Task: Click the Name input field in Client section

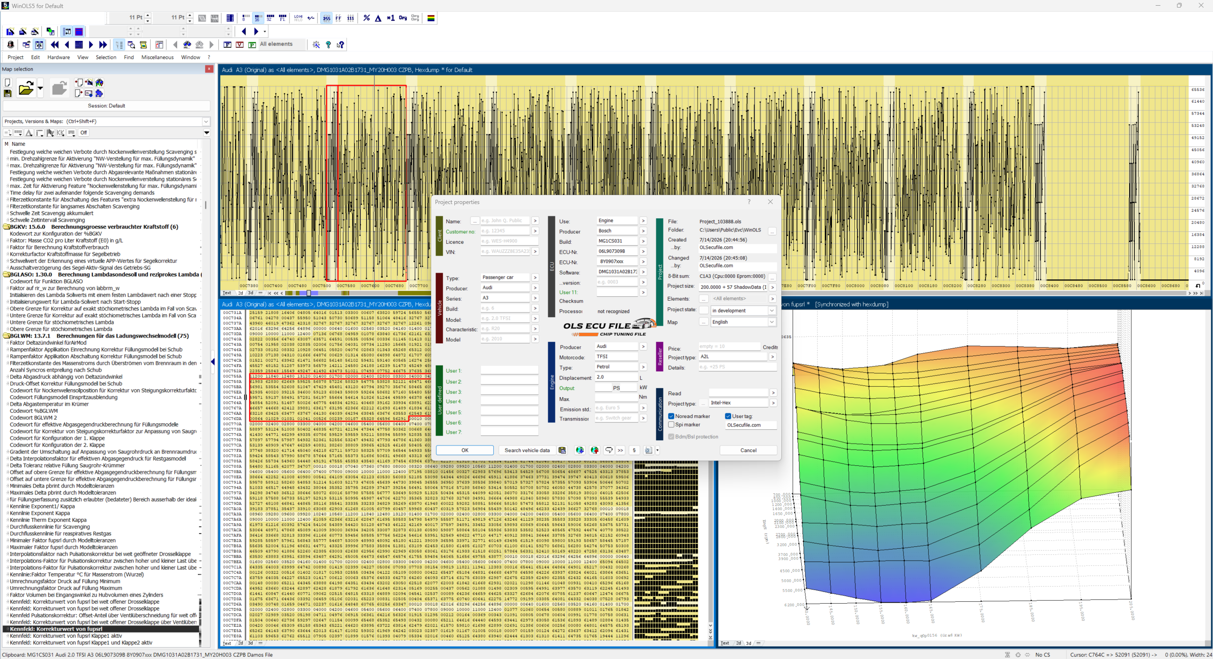Action: (x=505, y=221)
